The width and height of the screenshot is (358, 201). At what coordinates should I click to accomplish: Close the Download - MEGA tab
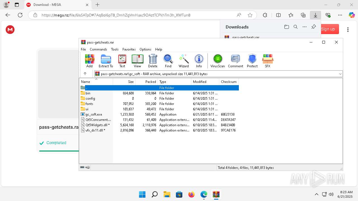(x=87, y=5)
